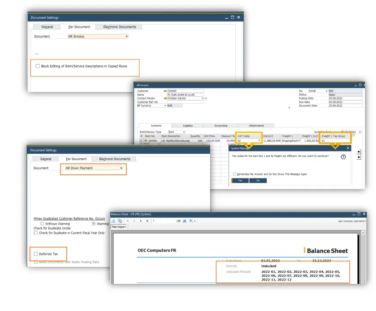Select the Warning radio button

click(x=93, y=224)
